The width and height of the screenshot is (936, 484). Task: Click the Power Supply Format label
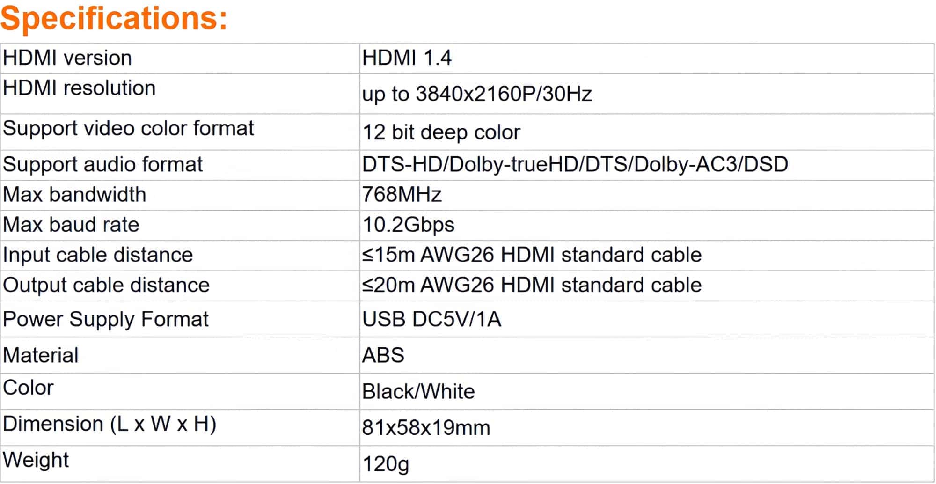[x=106, y=319]
